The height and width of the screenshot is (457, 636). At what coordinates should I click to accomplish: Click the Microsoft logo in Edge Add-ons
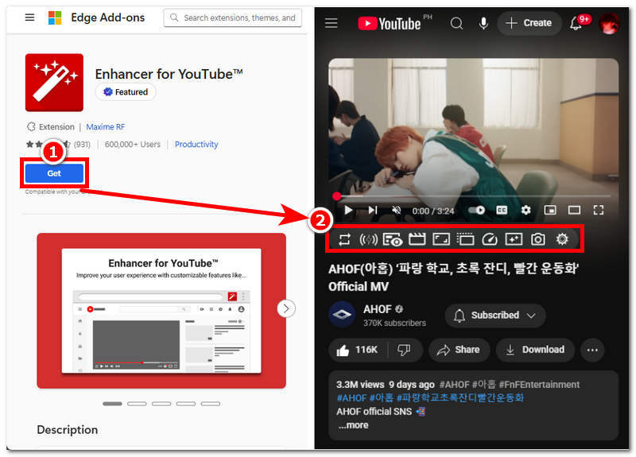pyautogui.click(x=55, y=17)
